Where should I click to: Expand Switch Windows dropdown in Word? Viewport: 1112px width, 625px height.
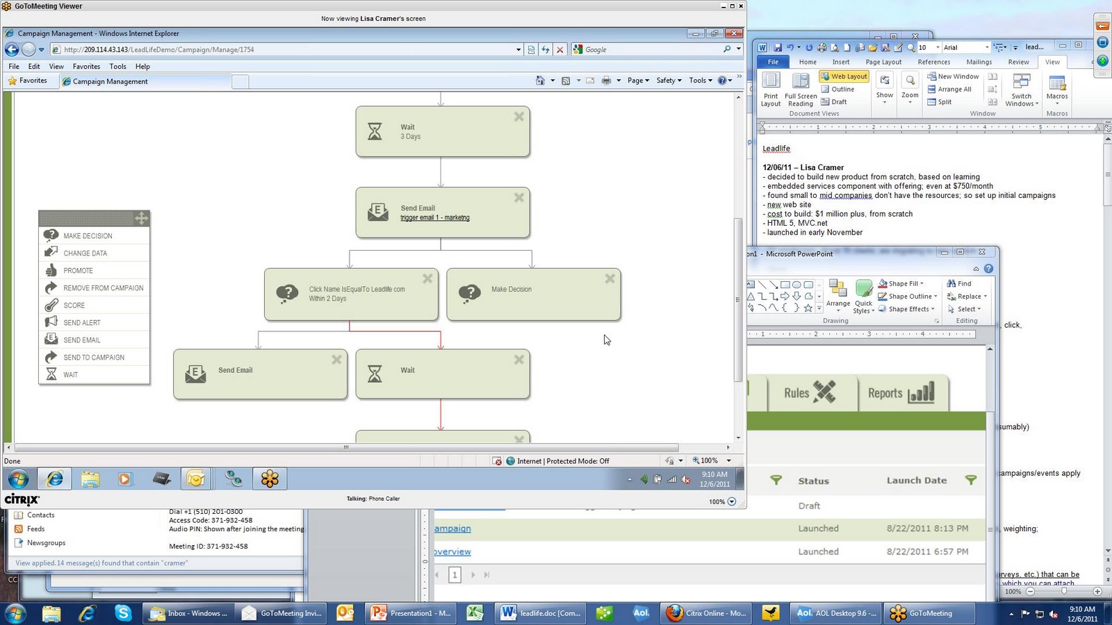tap(1022, 90)
